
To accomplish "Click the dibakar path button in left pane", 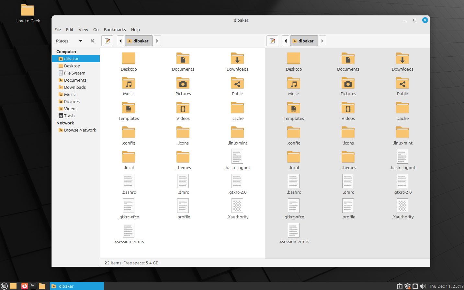I will [139, 41].
